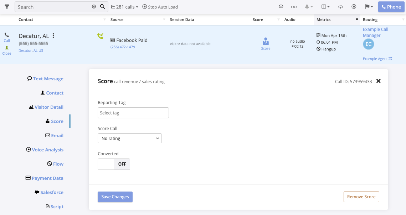Click the EC agent avatar
Image resolution: width=406 pixels, height=215 pixels.
(x=369, y=44)
